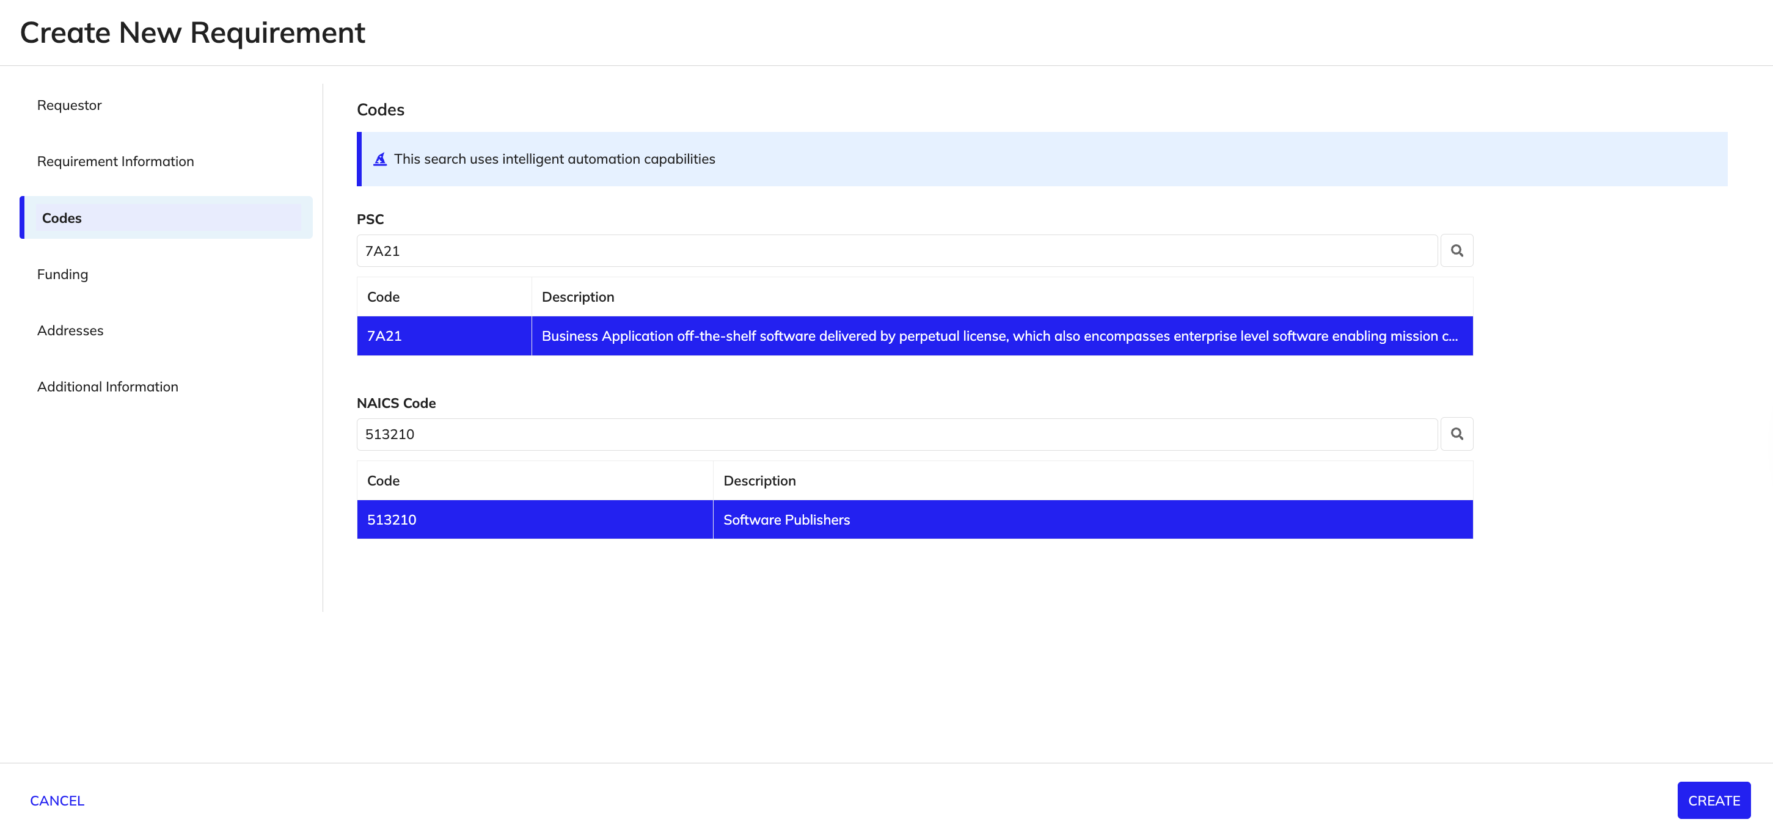Select the Software Publishers description cell

(1093, 520)
